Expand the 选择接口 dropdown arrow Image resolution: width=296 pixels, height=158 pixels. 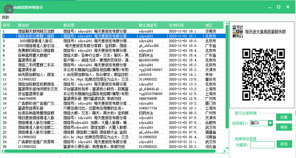coord(270,123)
